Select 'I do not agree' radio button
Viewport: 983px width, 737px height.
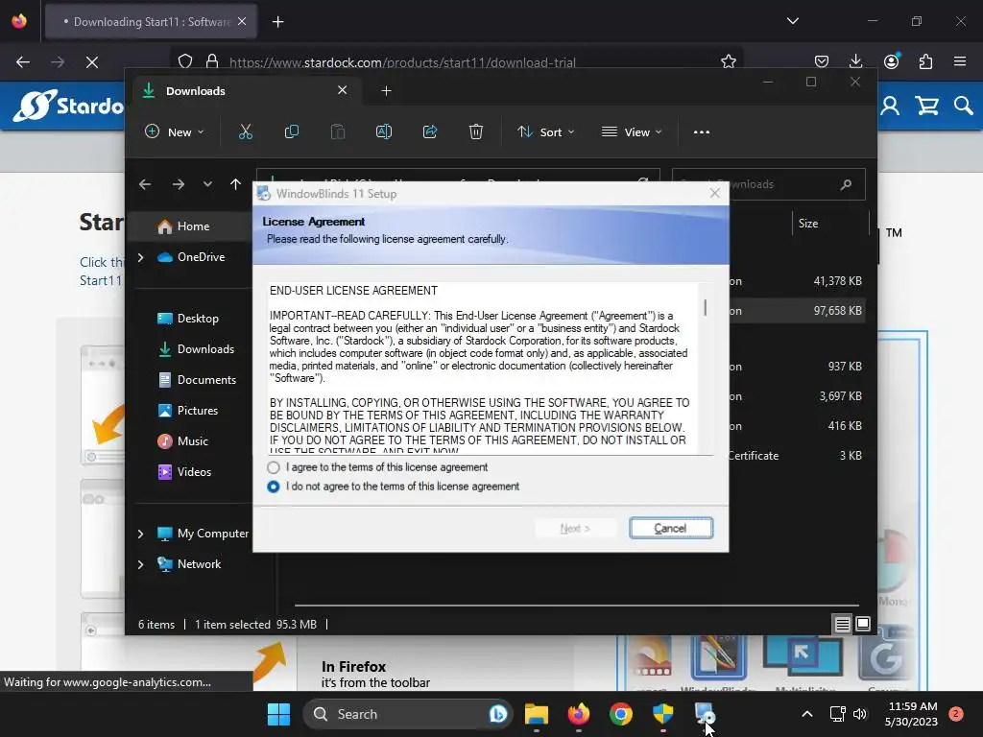point(274,487)
